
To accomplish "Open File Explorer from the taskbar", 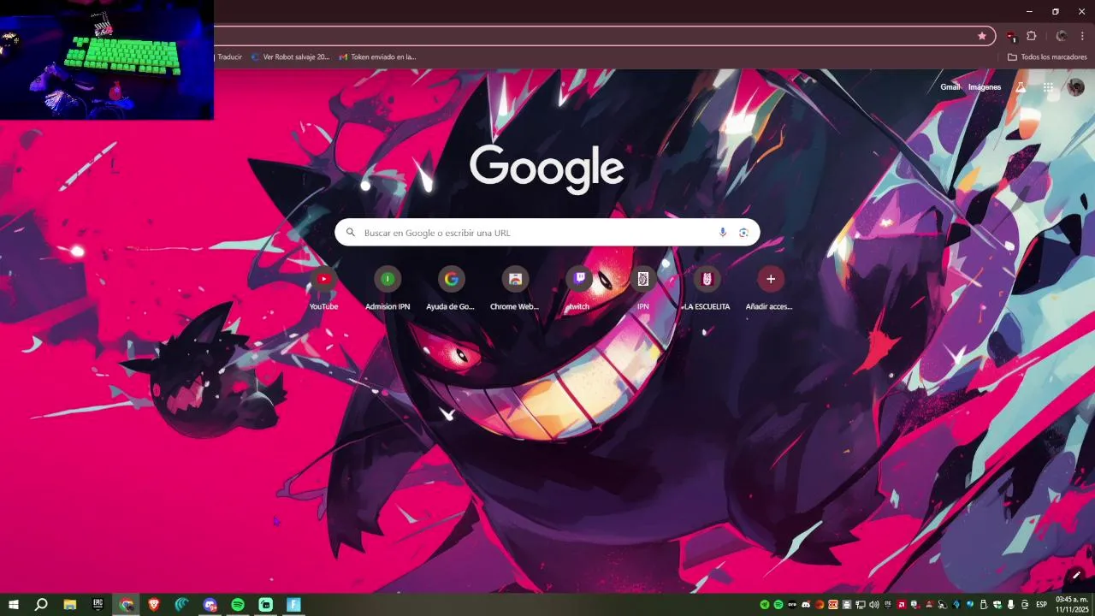I will tap(70, 605).
